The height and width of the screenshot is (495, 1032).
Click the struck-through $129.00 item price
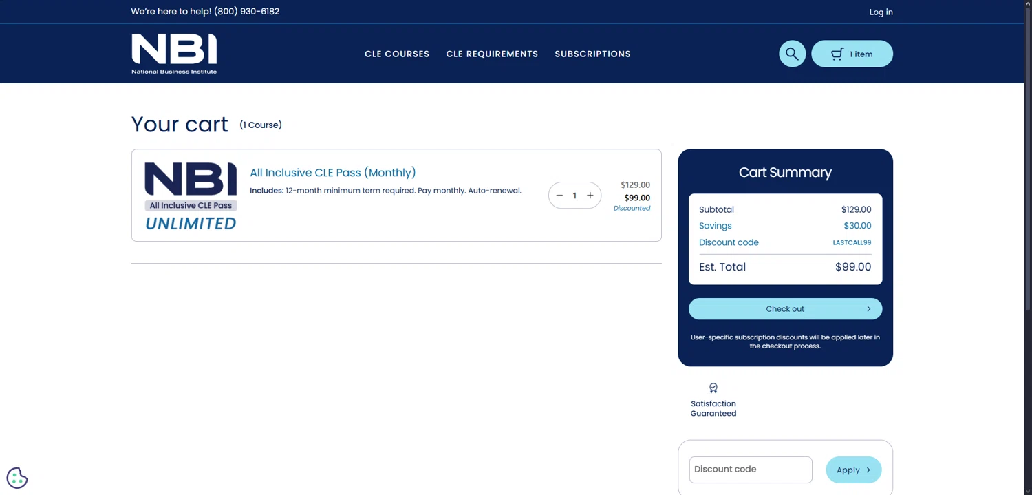point(635,185)
